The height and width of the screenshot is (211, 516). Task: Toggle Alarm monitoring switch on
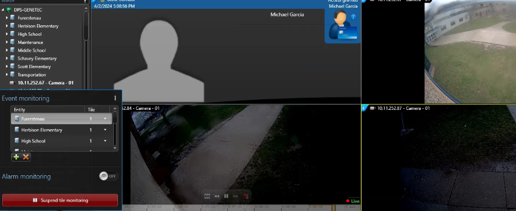(x=108, y=176)
